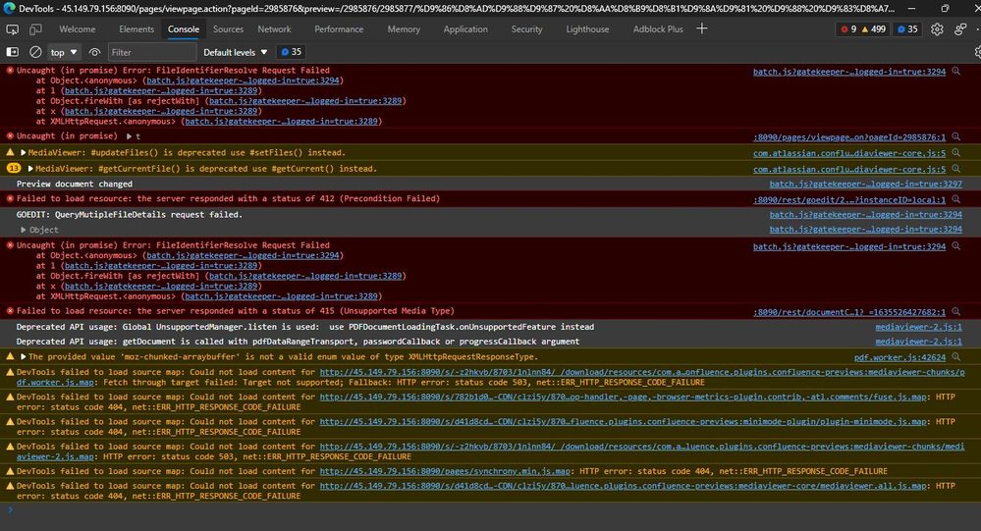Open the synchrony.min.js.map URL link
The image size is (981, 531).
445,471
